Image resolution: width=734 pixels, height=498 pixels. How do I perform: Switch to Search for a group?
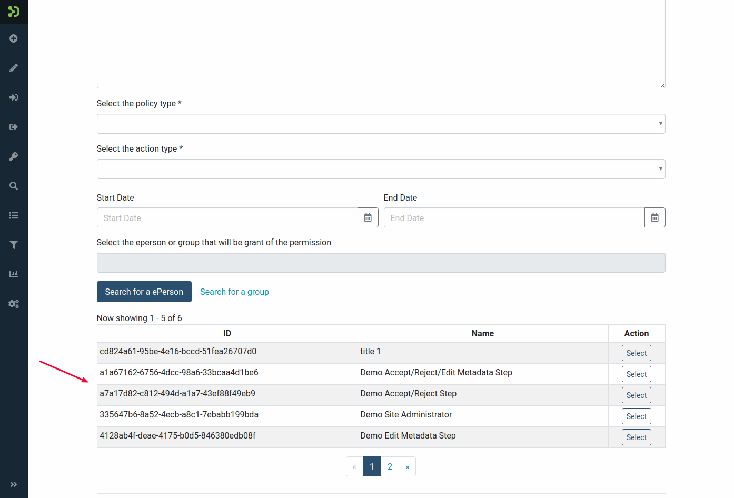coord(234,292)
